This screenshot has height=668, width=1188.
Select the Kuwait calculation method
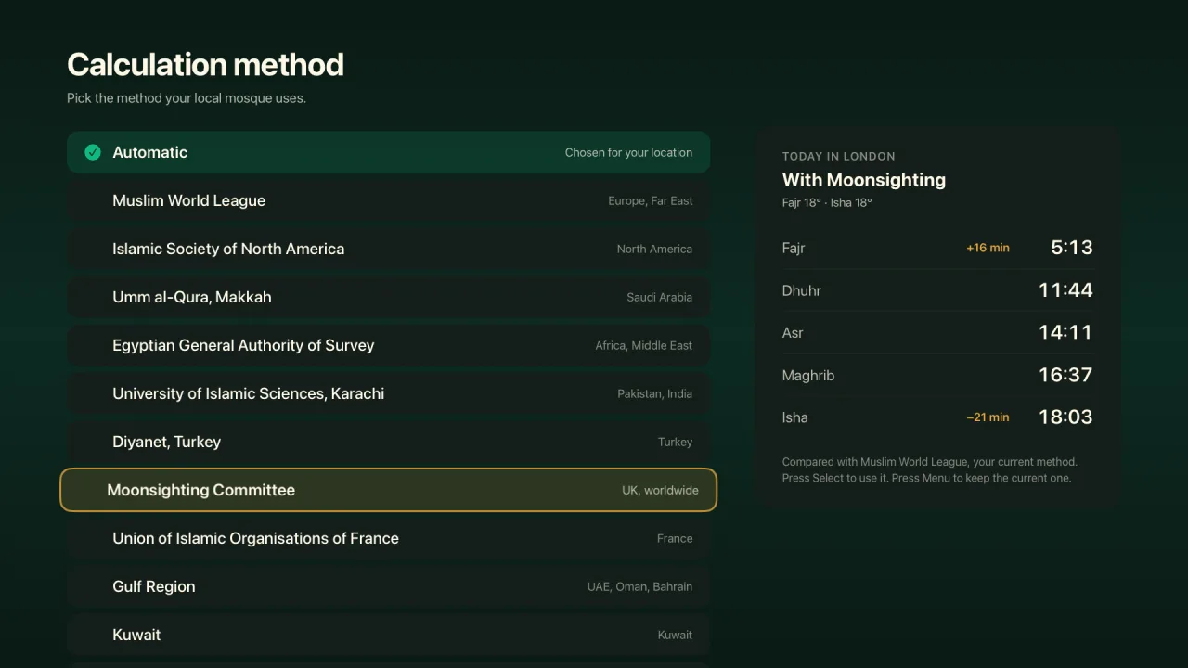(388, 635)
